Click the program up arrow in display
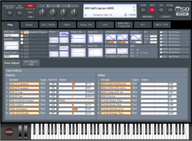The image size is (192, 141). 134,7
